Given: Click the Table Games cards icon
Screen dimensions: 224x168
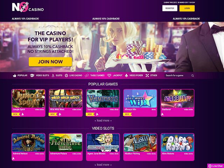Looking at the screenshot, I should (87, 76).
